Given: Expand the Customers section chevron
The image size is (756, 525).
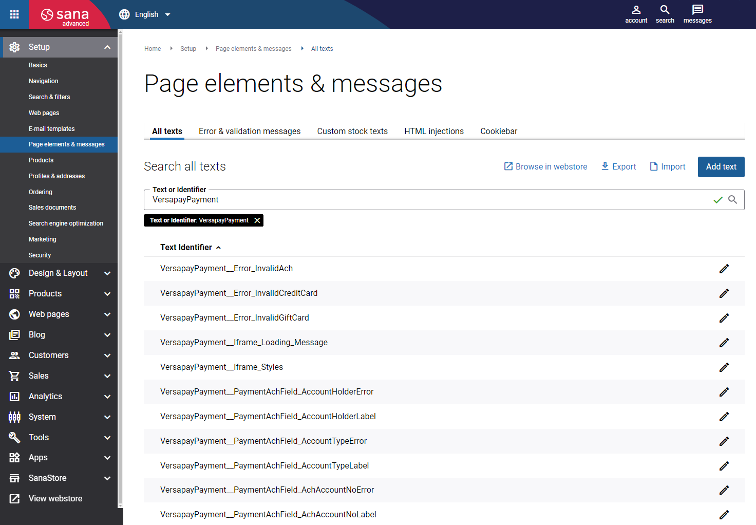Looking at the screenshot, I should coord(107,355).
